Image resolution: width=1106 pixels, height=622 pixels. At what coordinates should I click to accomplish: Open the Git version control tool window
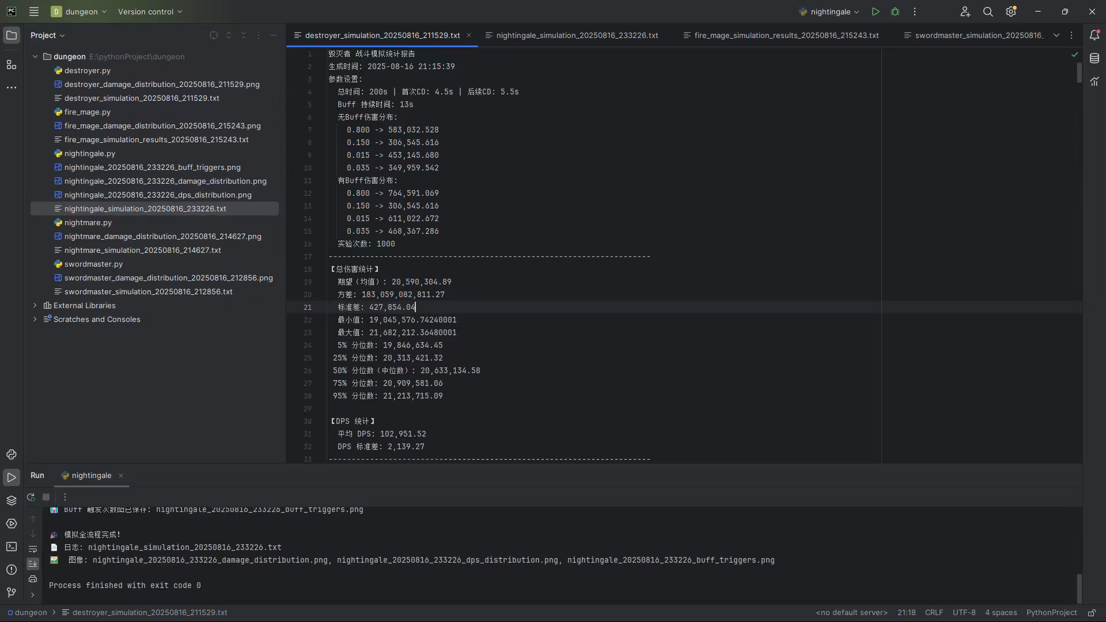11,592
